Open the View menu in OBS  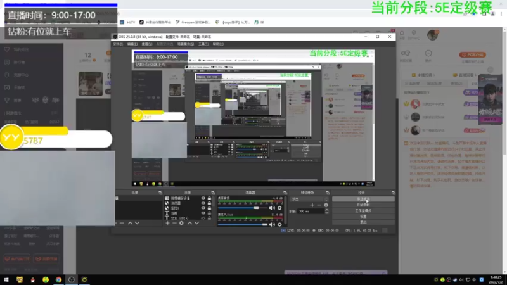146,44
